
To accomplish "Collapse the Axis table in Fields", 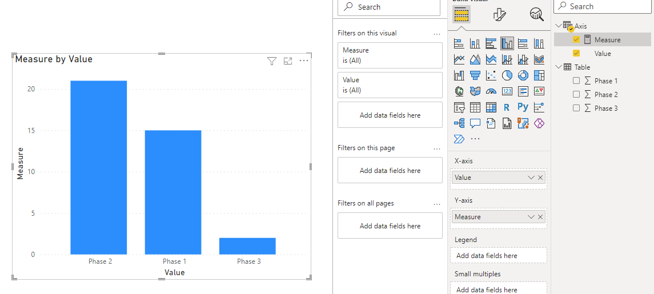I will 559,26.
